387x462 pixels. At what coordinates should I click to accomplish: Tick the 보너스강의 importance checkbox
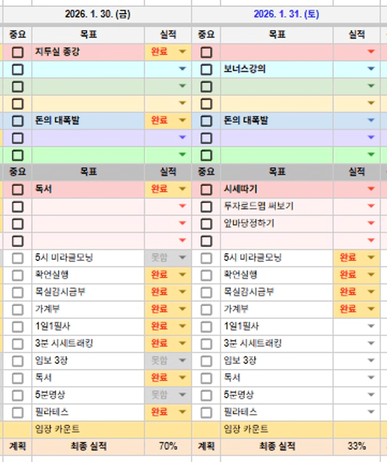[x=206, y=70]
